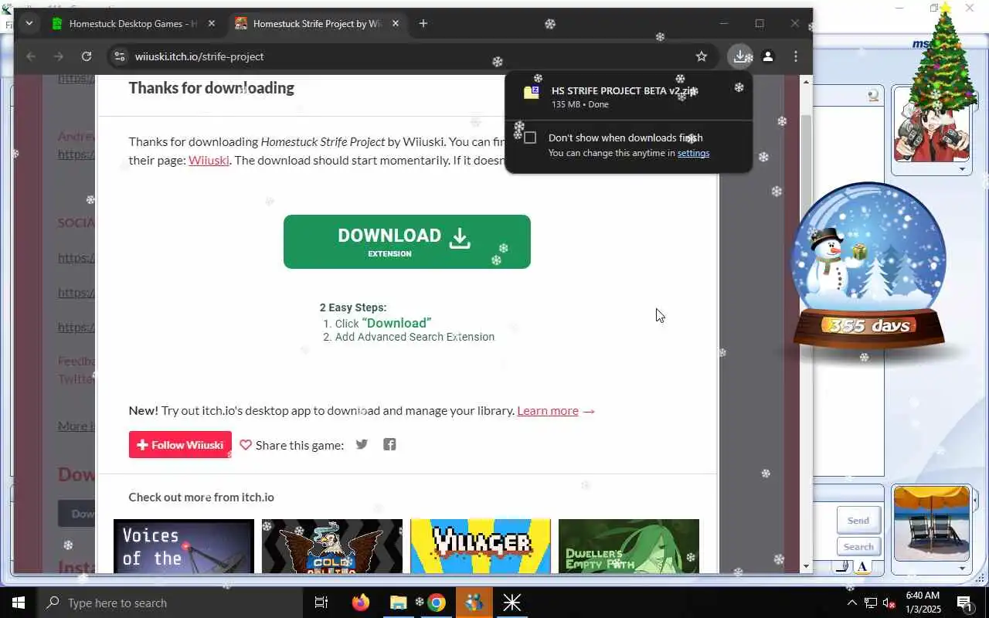989x618 pixels.
Task: Open the Windows Start menu
Action: 19,603
